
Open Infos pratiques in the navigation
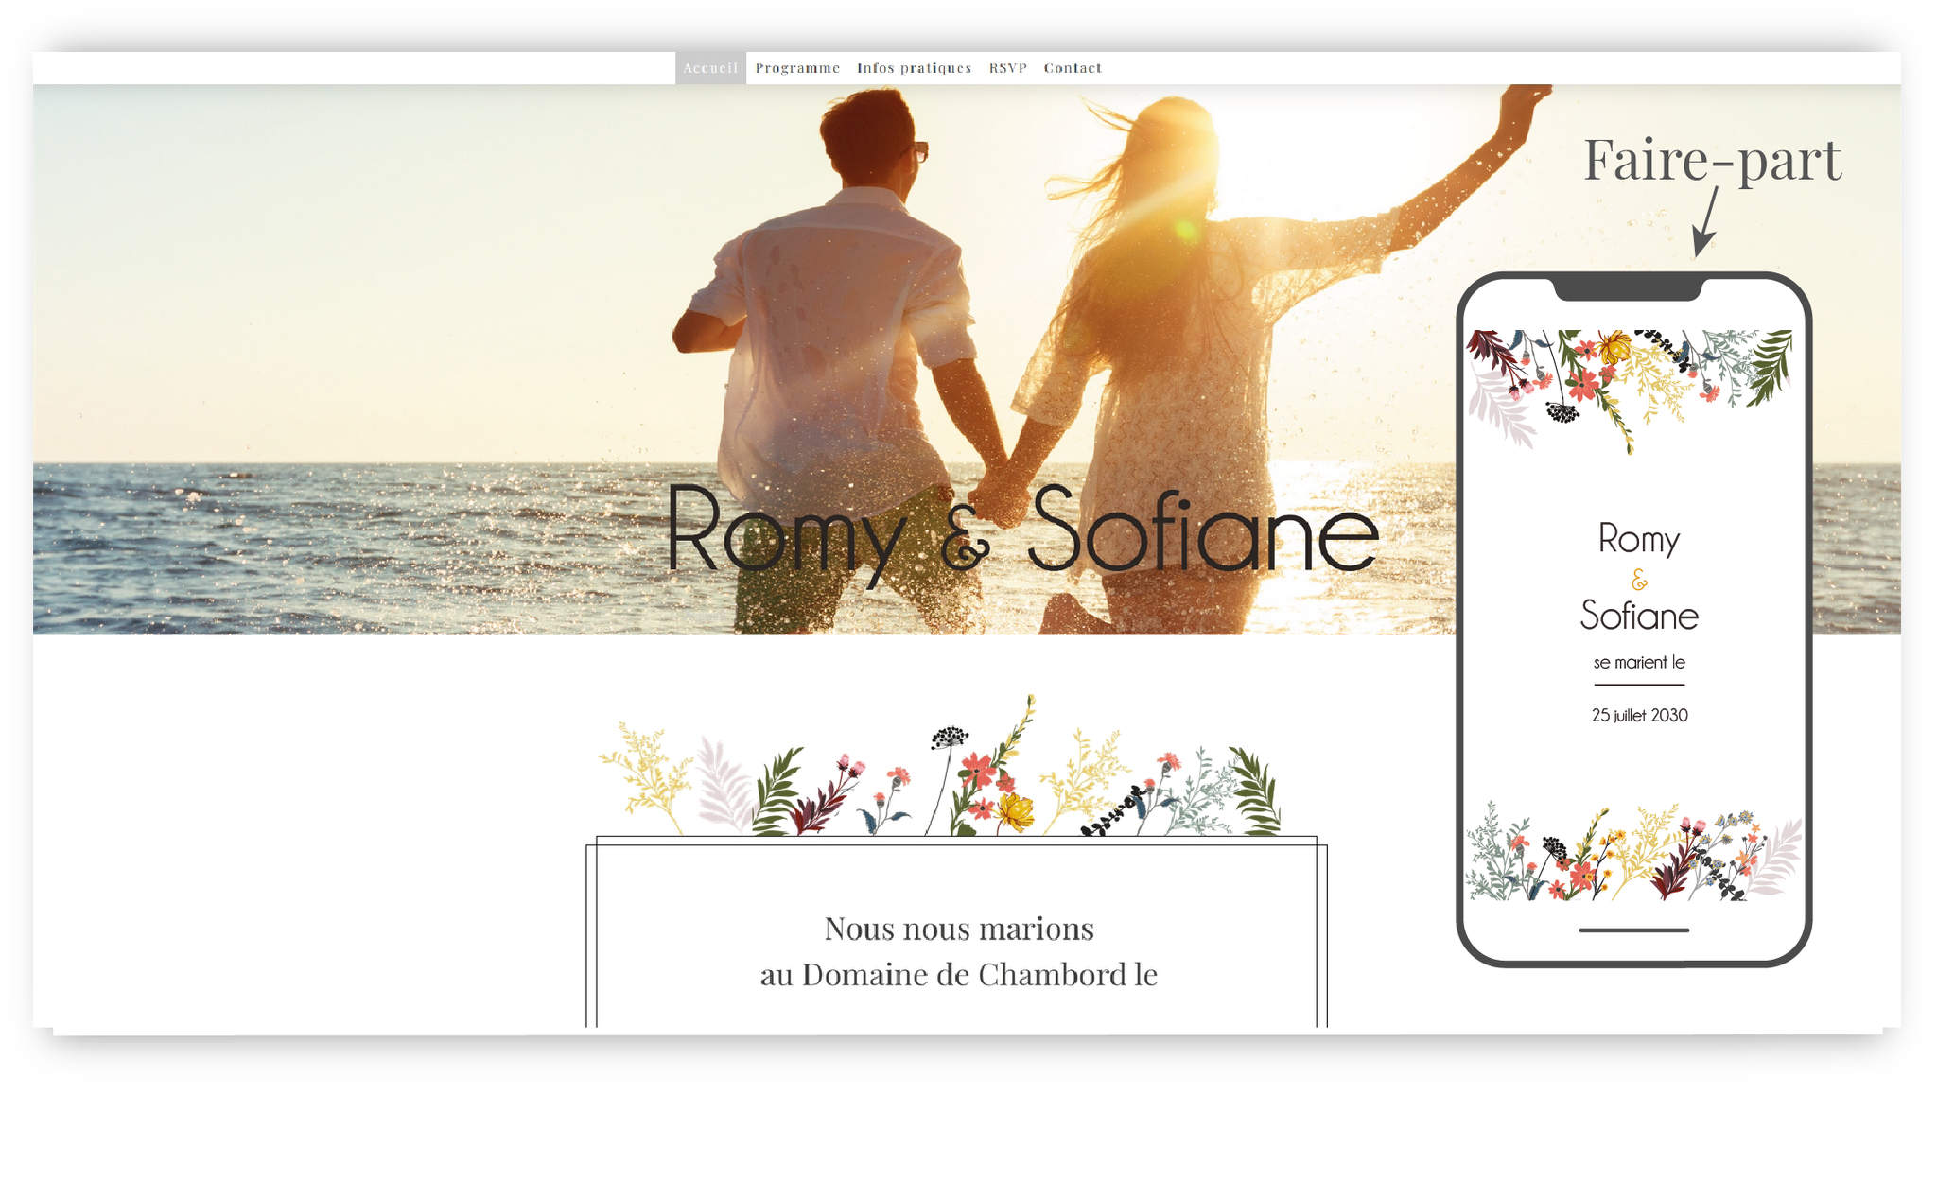click(x=914, y=68)
